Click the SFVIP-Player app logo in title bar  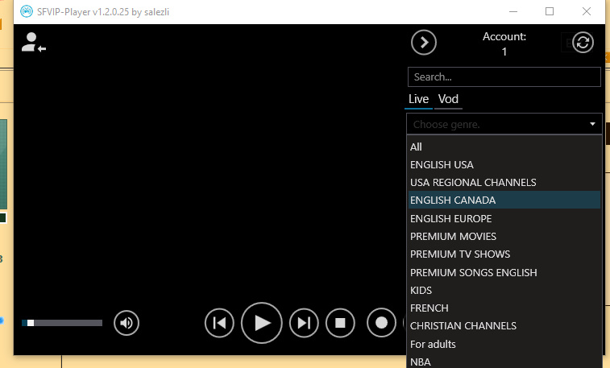point(27,11)
